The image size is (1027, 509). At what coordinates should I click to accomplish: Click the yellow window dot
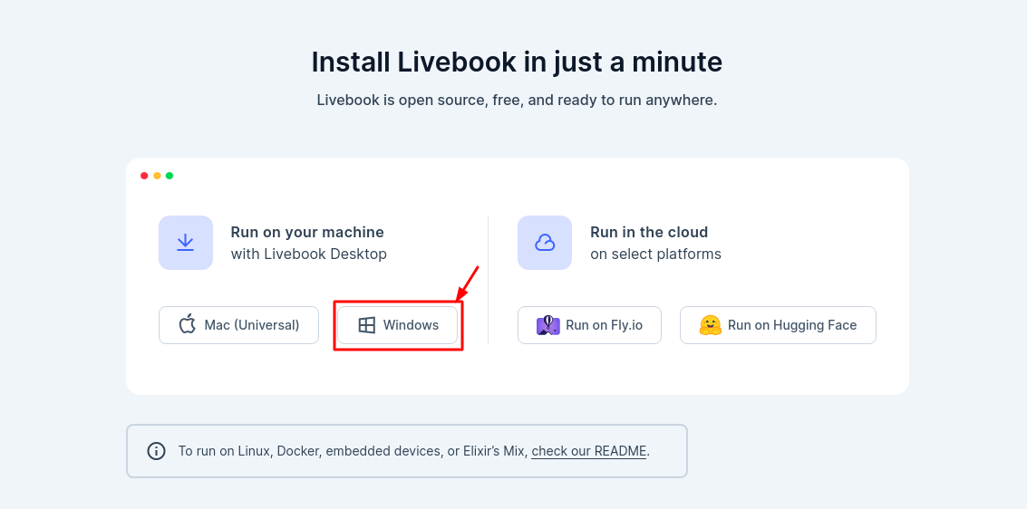pos(157,176)
